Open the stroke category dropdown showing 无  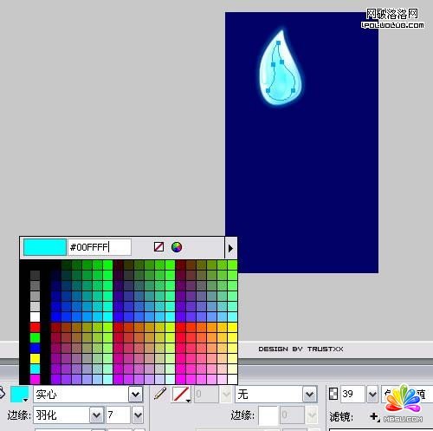(276, 395)
